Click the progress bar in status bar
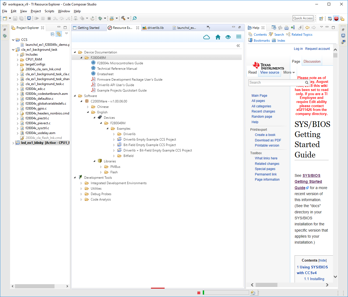The height and width of the screenshot is (297, 348). [226, 293]
